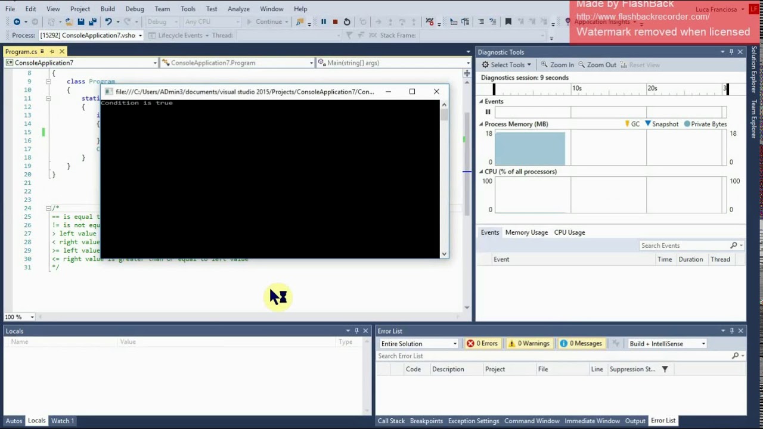Open the ConsoleApplication7.Program class dropdown
Viewport: 763px width, 429px height.
[311, 63]
